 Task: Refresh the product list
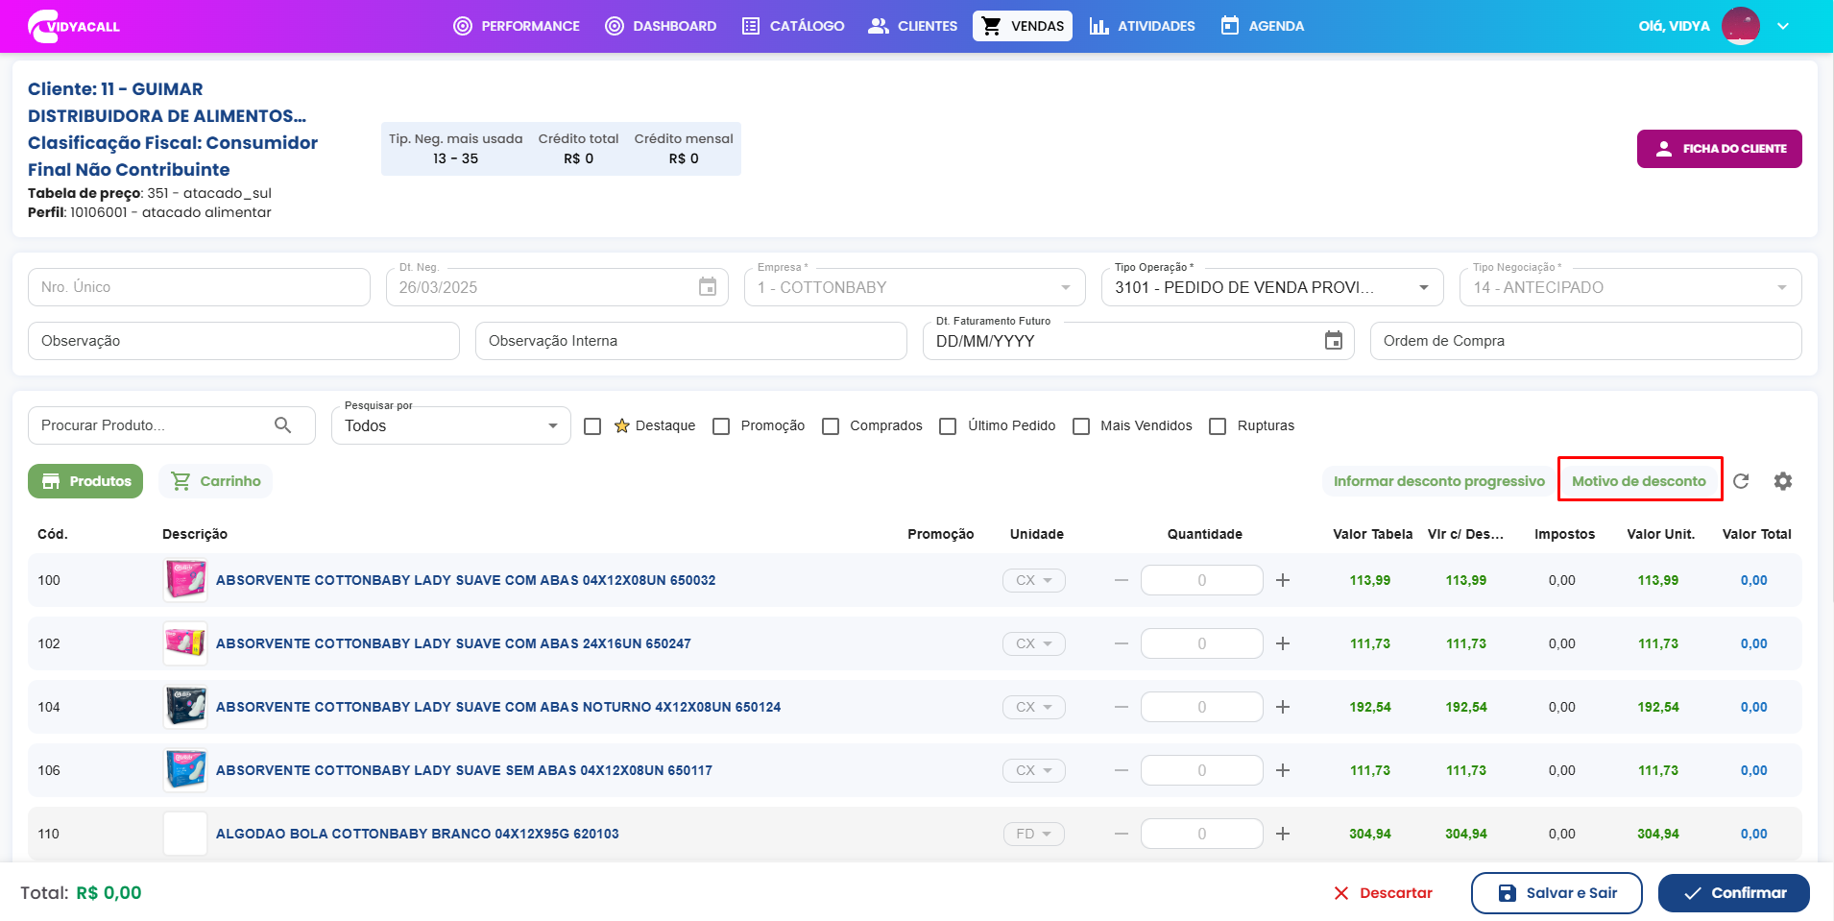(x=1741, y=481)
